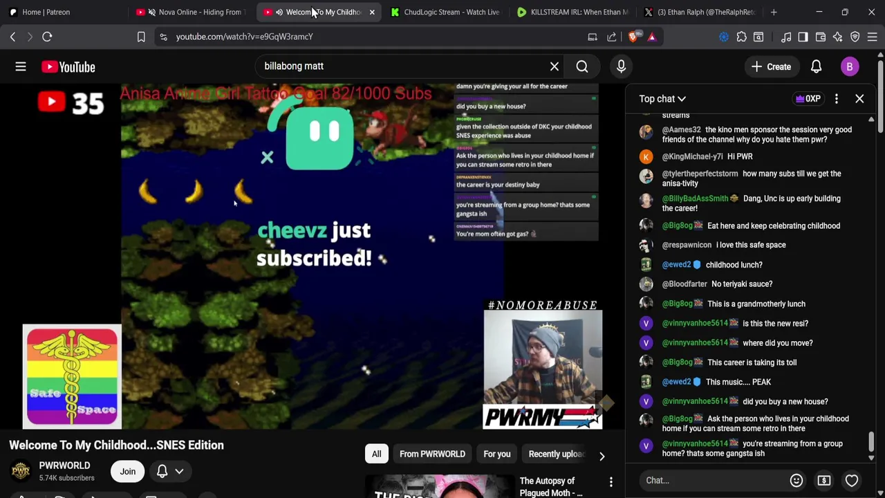
Task: Click @Aames32 username in chat
Action: (x=681, y=130)
